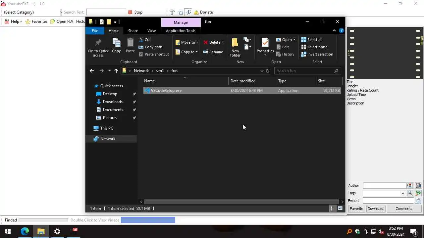Open the Copy to dropdown
The height and width of the screenshot is (238, 424).
pyautogui.click(x=186, y=52)
